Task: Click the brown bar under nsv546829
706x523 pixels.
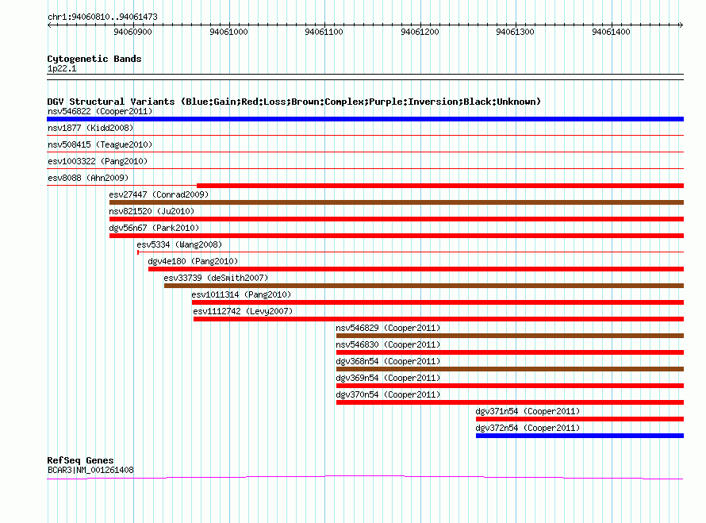Action: click(x=510, y=336)
